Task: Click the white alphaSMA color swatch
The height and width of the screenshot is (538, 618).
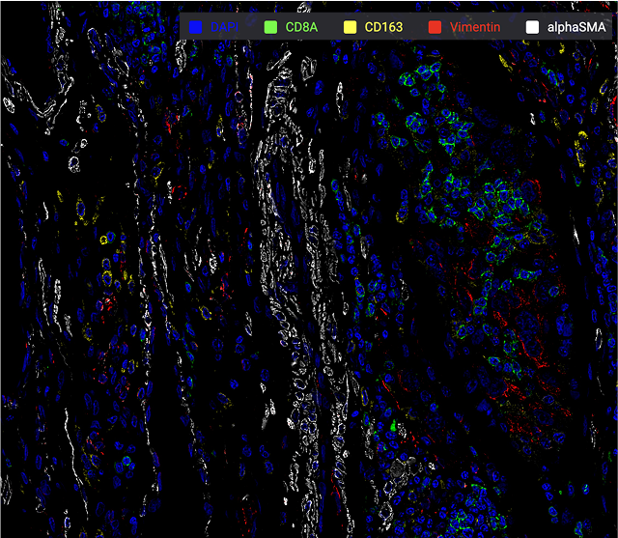Action: click(x=532, y=27)
